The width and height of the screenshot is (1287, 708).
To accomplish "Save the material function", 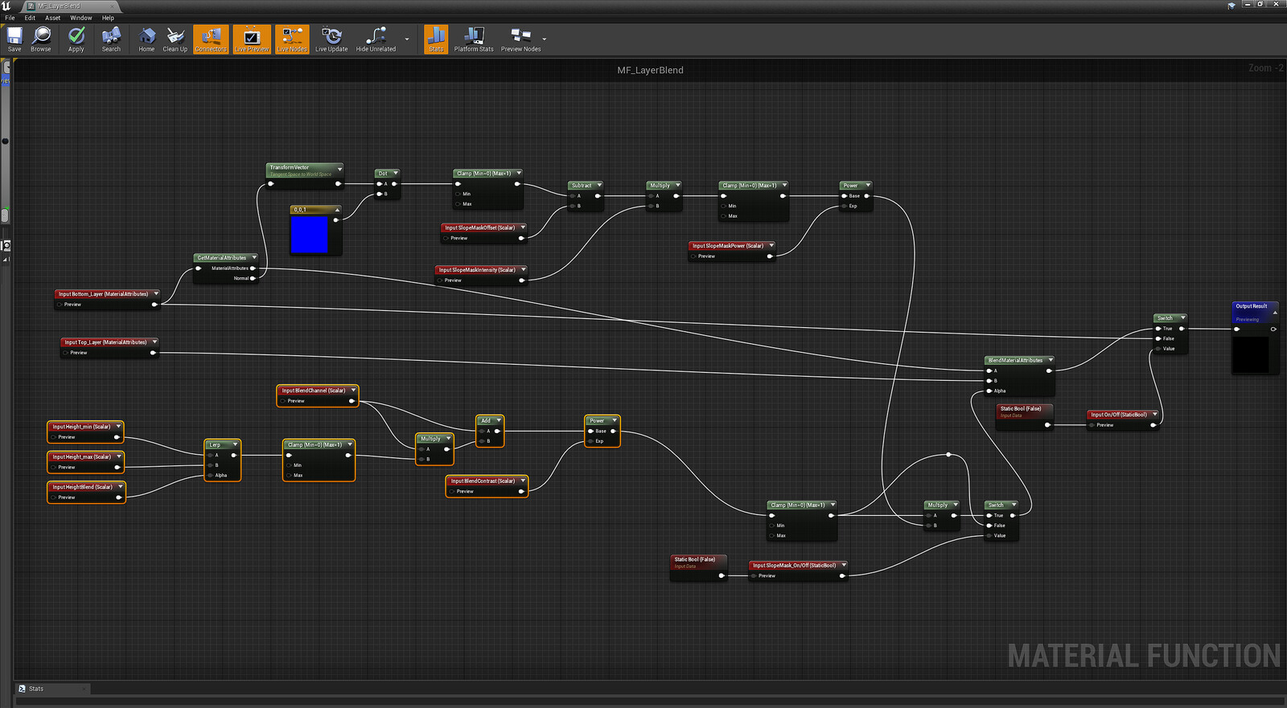I will pos(14,39).
